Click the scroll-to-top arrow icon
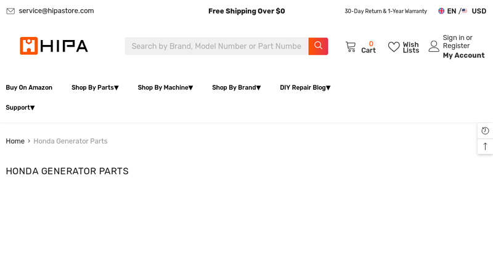 click(x=485, y=147)
